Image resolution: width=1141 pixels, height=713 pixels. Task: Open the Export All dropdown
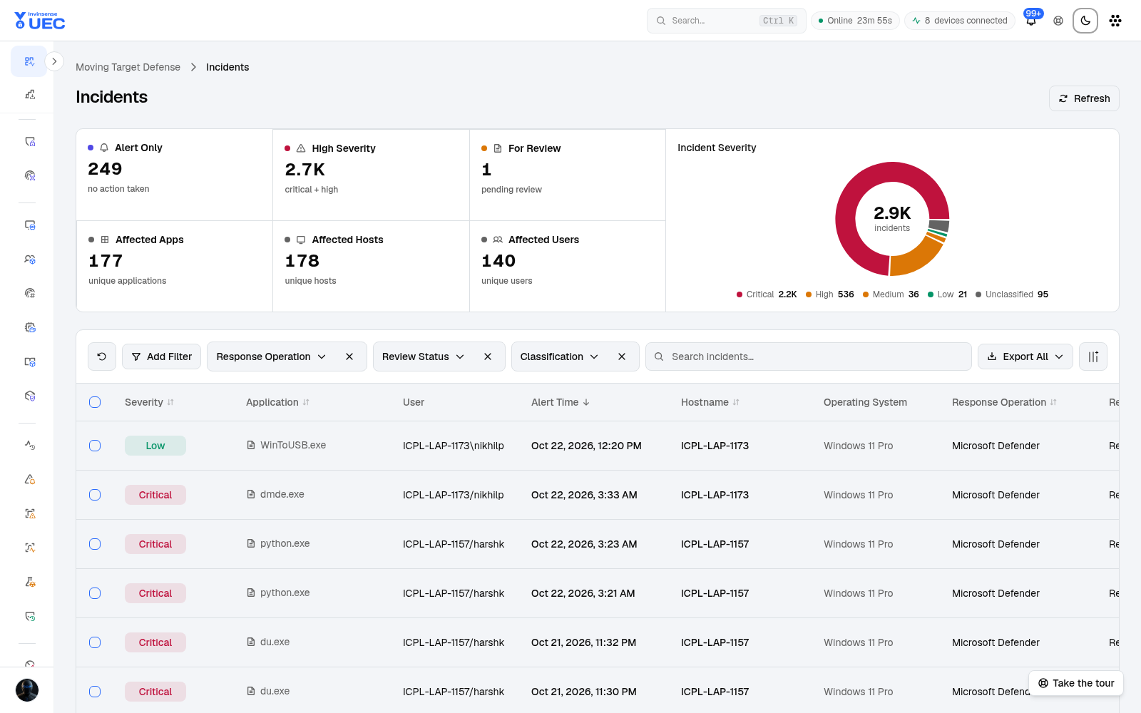click(1025, 356)
